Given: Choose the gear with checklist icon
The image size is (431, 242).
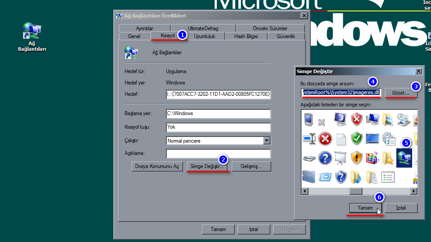Looking at the screenshot, I should coord(388,139).
